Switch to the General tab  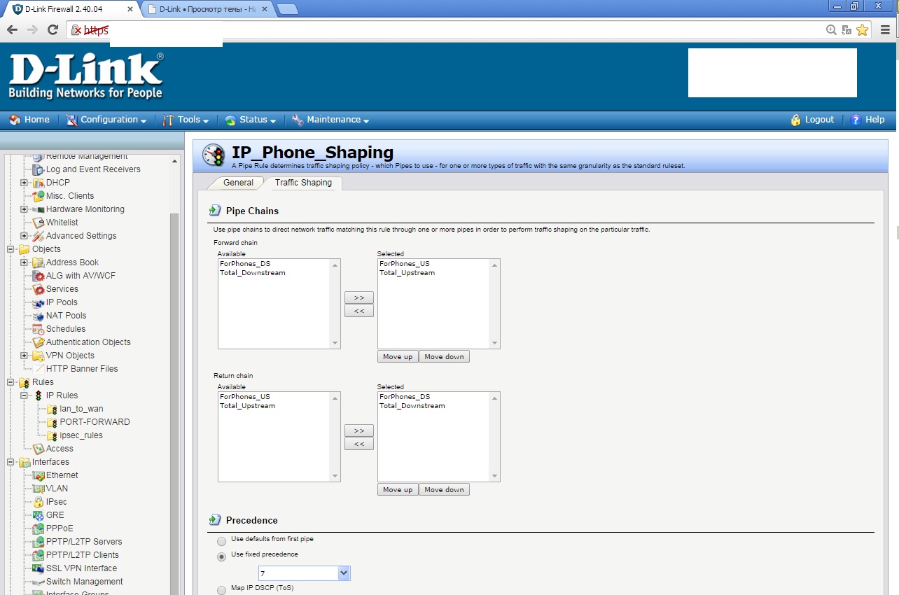(238, 183)
